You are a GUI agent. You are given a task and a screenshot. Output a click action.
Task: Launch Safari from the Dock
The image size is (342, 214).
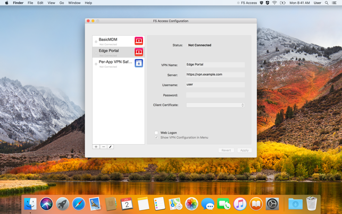tap(79, 203)
